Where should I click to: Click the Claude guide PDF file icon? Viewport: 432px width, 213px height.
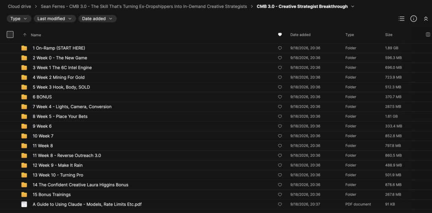pyautogui.click(x=24, y=204)
